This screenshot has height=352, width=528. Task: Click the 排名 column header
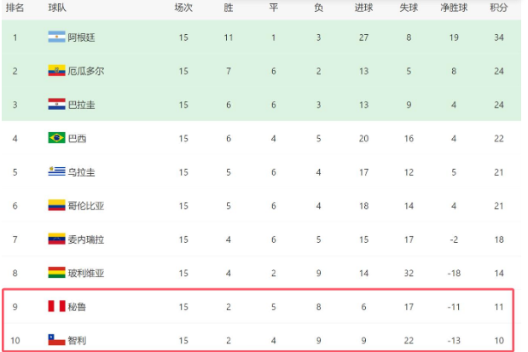[15, 8]
